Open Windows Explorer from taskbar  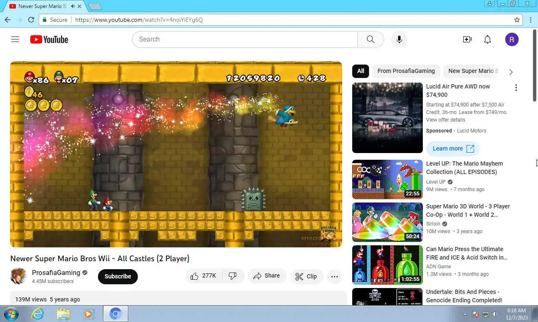coord(63,314)
